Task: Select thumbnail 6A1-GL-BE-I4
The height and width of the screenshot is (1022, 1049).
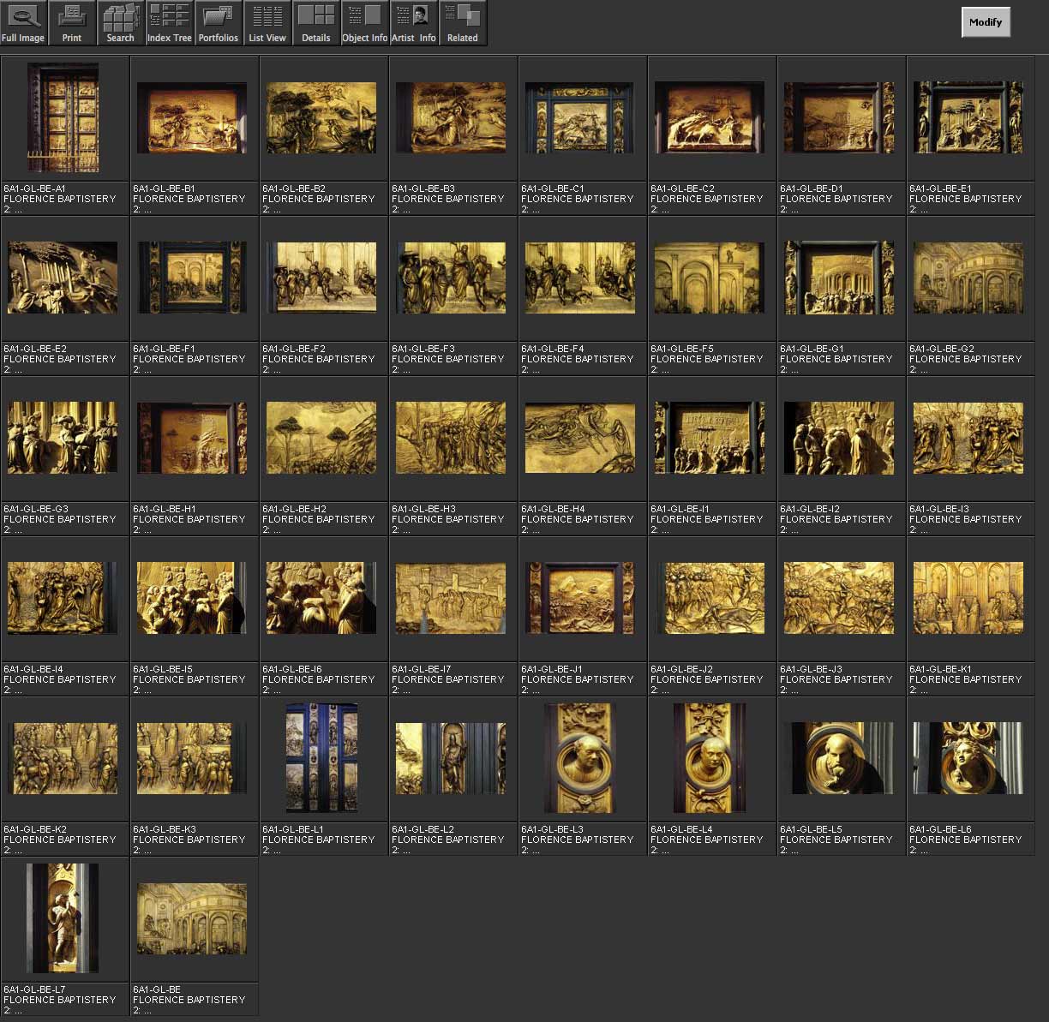Action: click(x=63, y=598)
